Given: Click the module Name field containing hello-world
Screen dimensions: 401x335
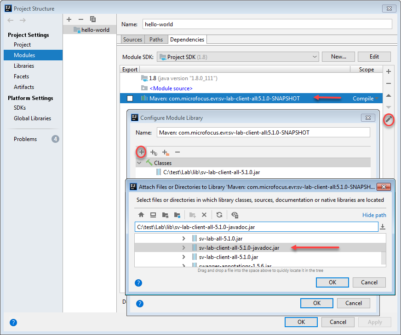Looking at the screenshot, I should (267, 24).
